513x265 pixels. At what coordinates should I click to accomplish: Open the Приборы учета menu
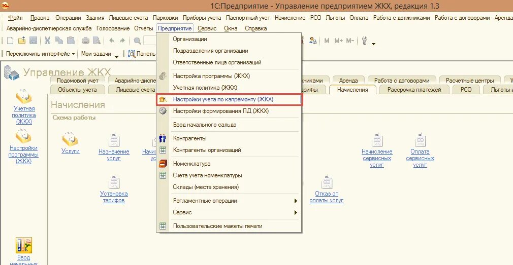[202, 18]
